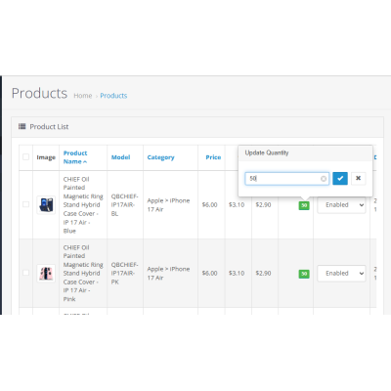Viewport: 391px width, 391px height.
Task: Click the Image column header
Action: click(46, 157)
